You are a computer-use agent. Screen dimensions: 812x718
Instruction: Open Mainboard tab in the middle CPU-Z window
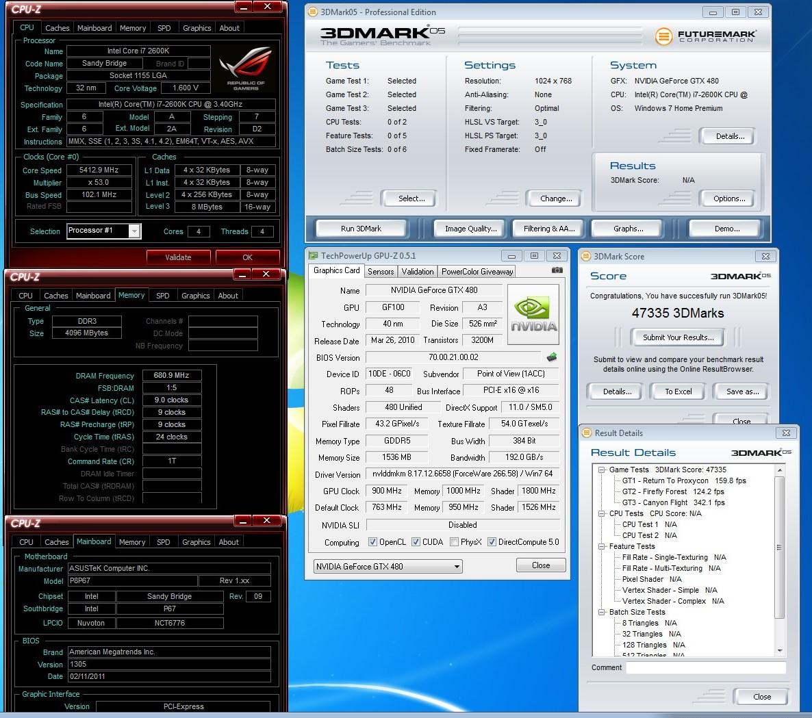[x=93, y=296]
